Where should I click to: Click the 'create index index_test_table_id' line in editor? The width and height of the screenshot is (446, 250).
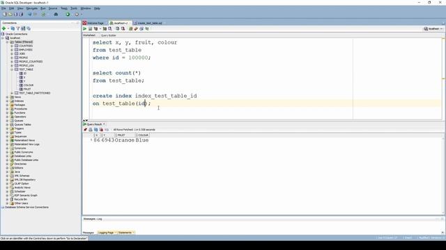(144, 96)
